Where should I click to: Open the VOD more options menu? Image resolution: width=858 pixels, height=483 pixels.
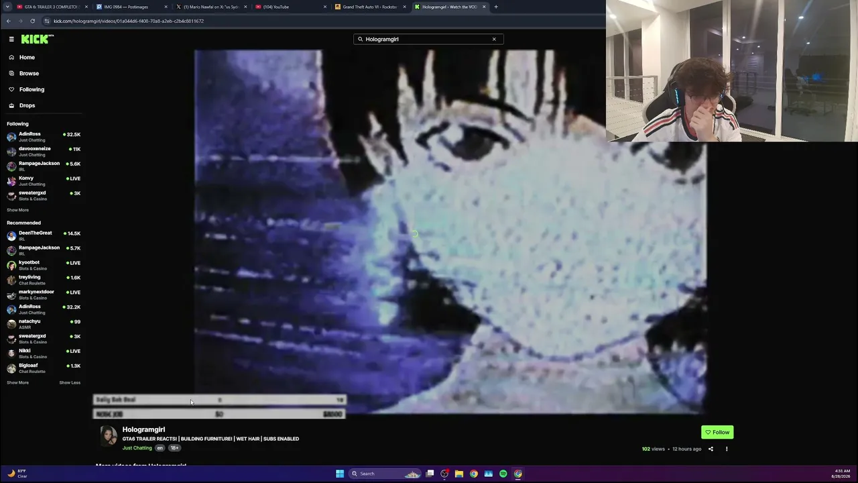(x=727, y=449)
